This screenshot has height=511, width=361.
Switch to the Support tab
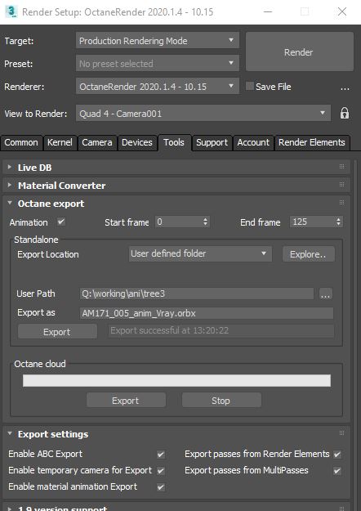click(x=212, y=143)
